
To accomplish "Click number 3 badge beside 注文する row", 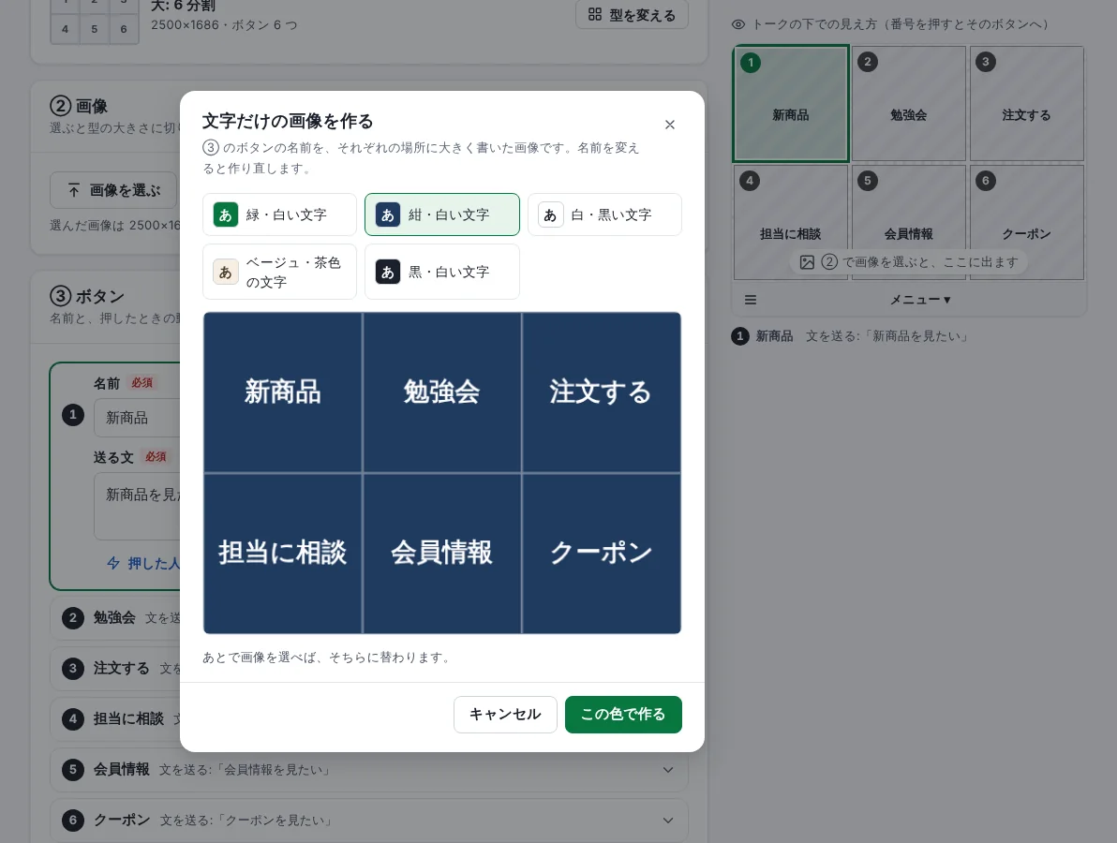I will 73,669.
